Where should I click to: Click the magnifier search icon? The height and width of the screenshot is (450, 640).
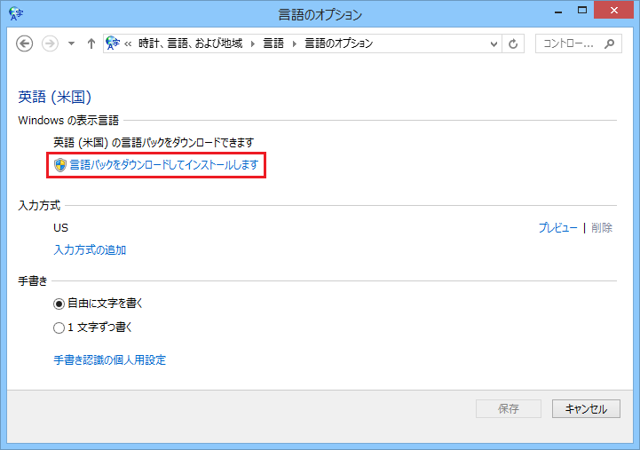point(610,43)
